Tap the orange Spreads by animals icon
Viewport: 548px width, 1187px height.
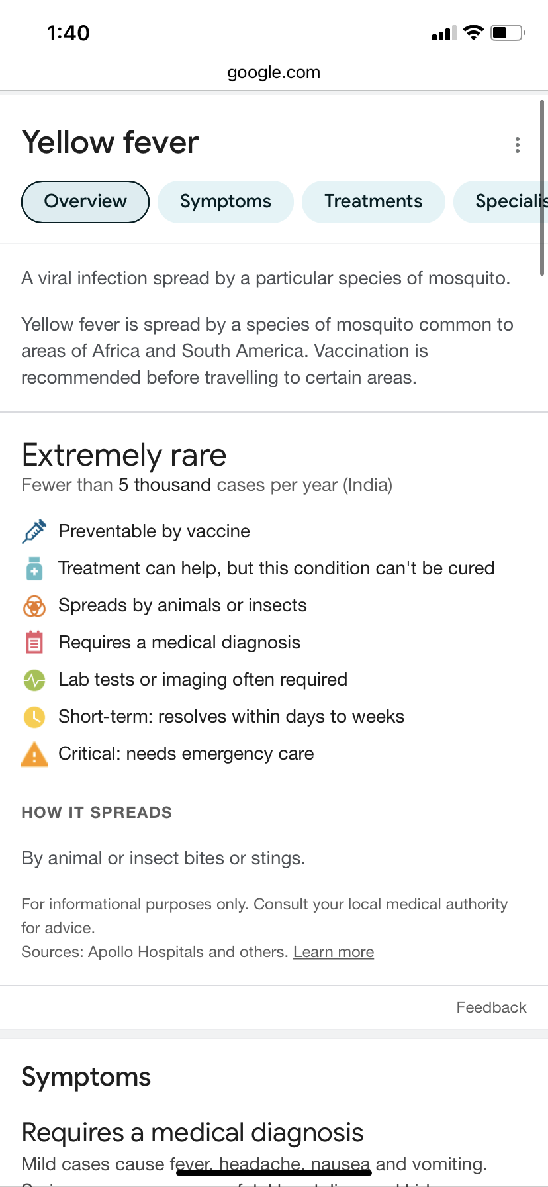pyautogui.click(x=34, y=605)
